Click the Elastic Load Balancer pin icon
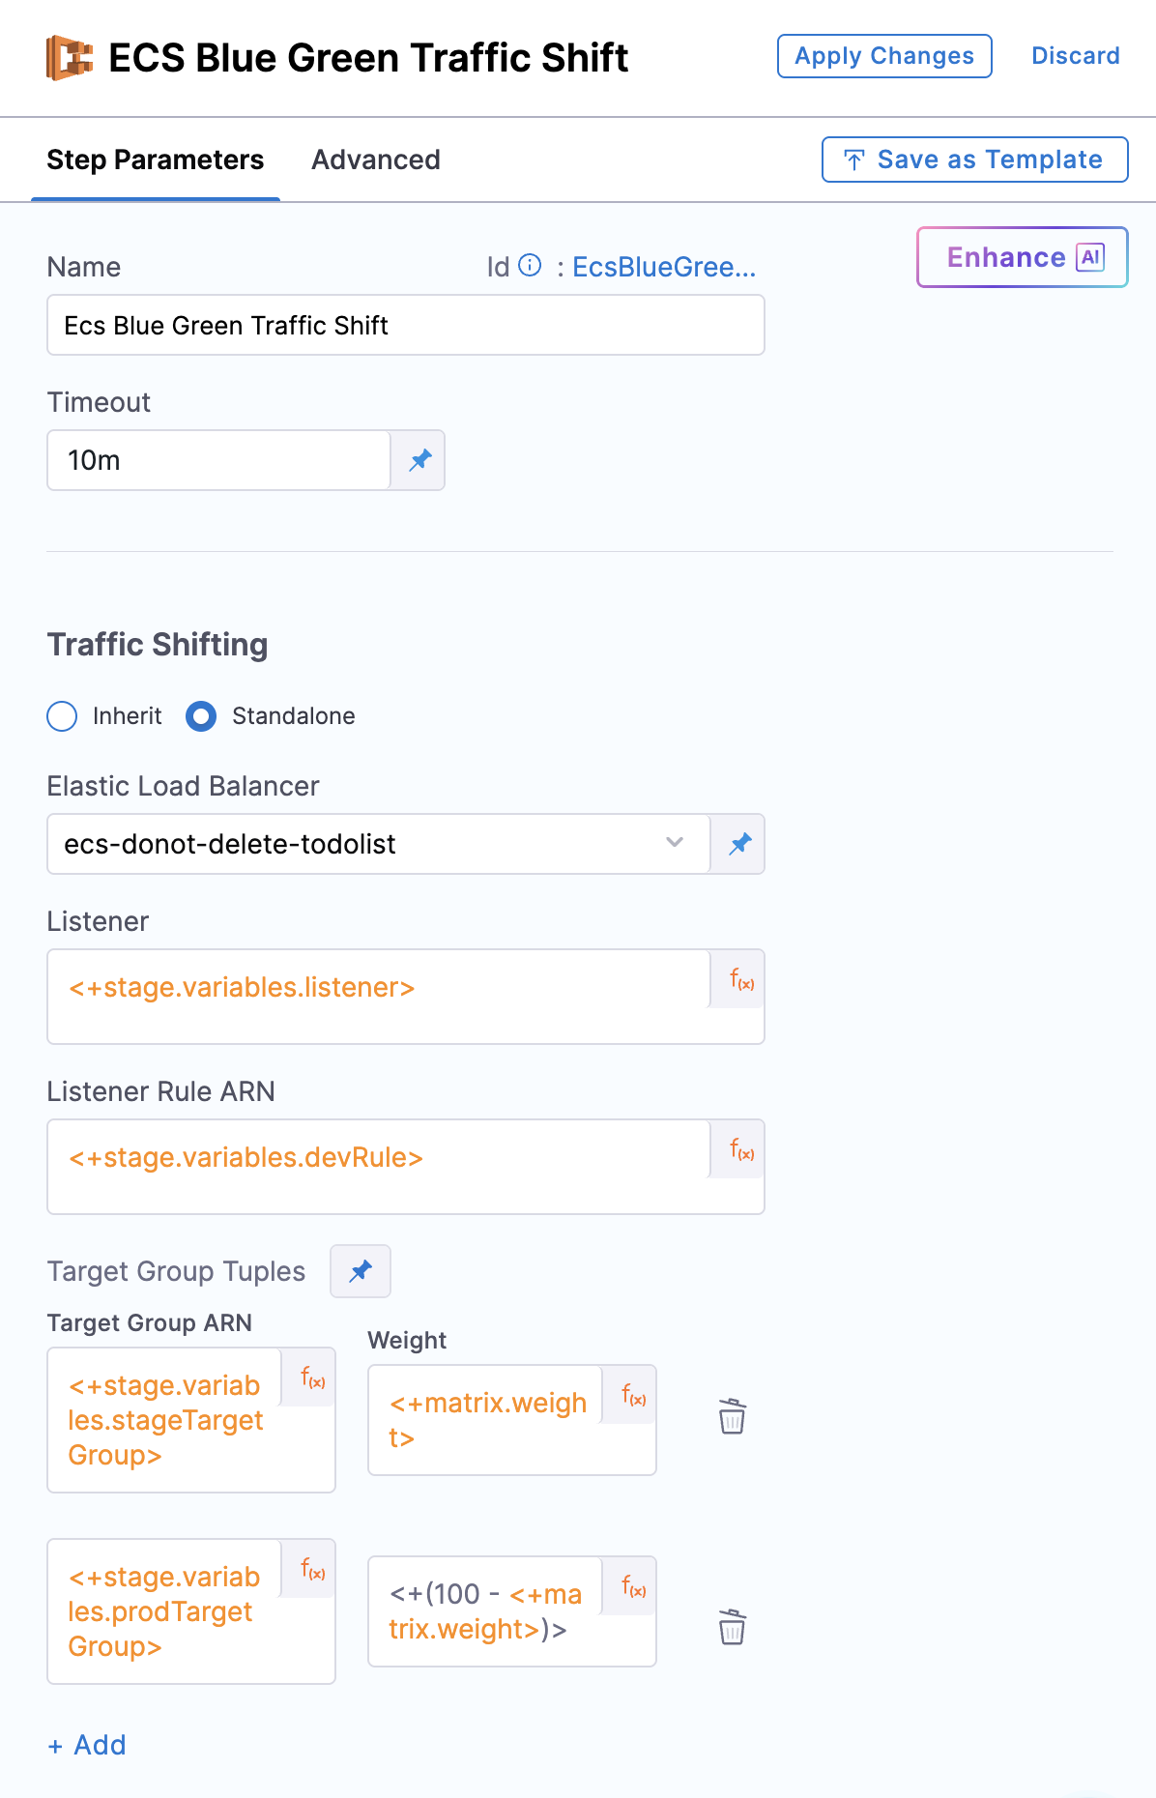 coord(739,844)
